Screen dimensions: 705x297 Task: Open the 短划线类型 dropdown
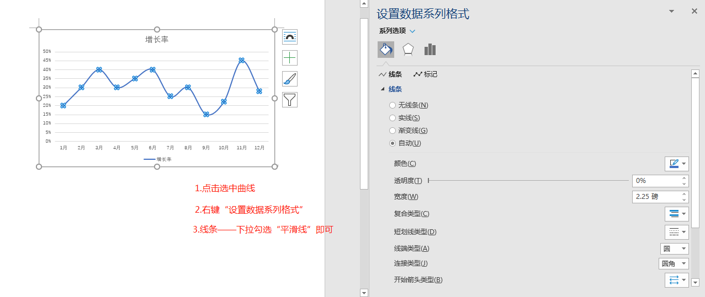pos(677,232)
